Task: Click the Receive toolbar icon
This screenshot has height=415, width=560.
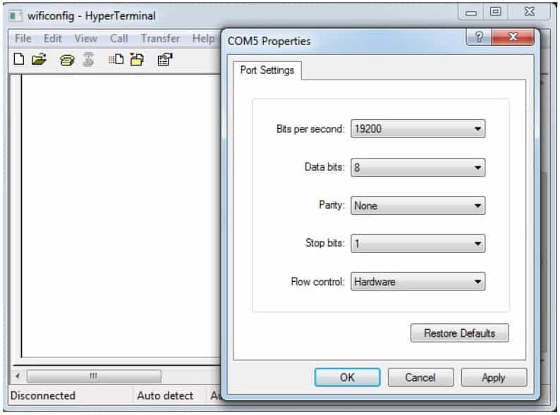Action: click(x=136, y=61)
